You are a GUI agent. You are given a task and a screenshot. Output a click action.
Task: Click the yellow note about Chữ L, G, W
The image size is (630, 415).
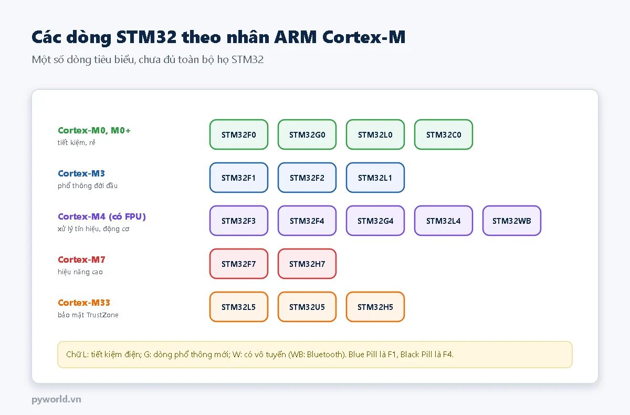315,355
